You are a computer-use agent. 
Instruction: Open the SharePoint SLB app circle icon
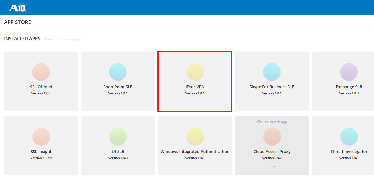(x=118, y=72)
